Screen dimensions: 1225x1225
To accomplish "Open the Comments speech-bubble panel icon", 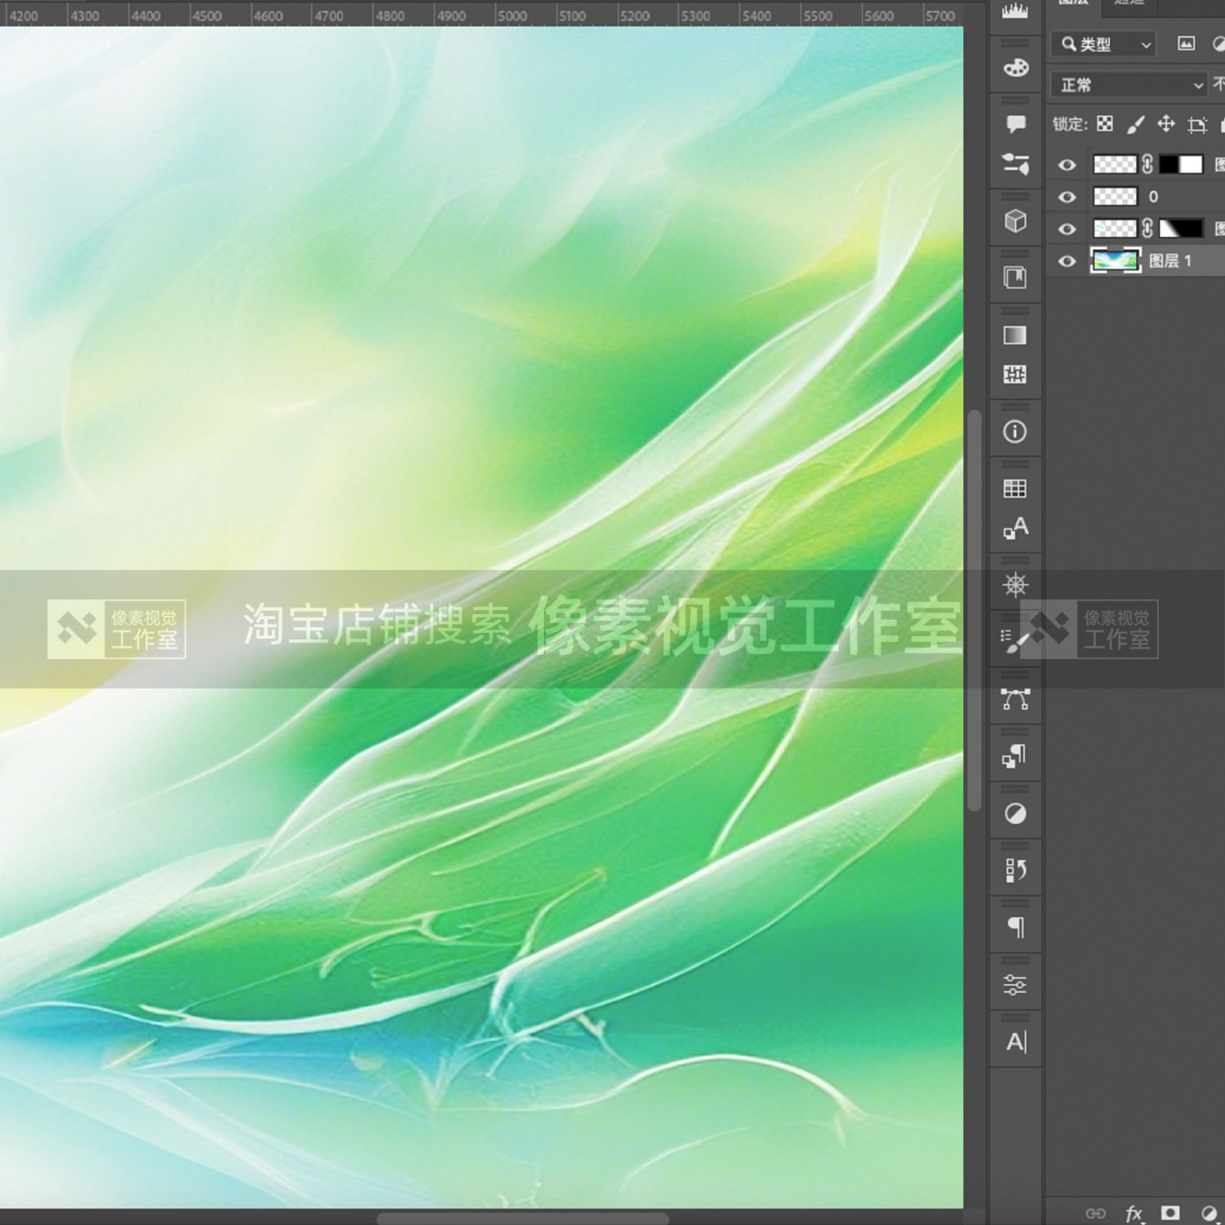I will click(x=1015, y=124).
